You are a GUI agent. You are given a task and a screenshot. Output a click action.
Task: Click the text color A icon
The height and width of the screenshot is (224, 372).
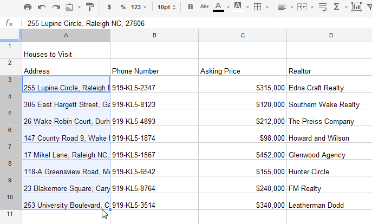pyautogui.click(x=218, y=7)
